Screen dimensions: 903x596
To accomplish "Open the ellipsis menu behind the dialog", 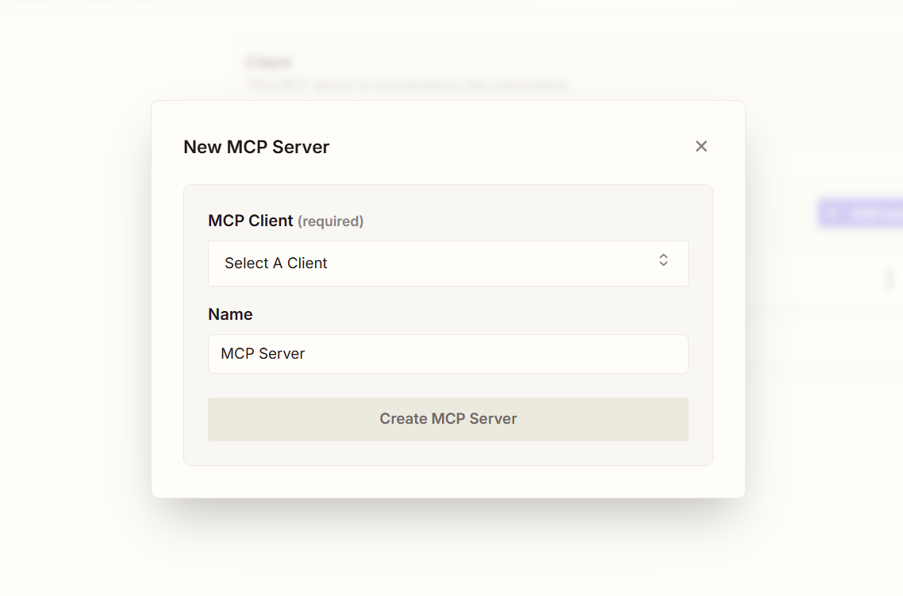I will coord(889,279).
